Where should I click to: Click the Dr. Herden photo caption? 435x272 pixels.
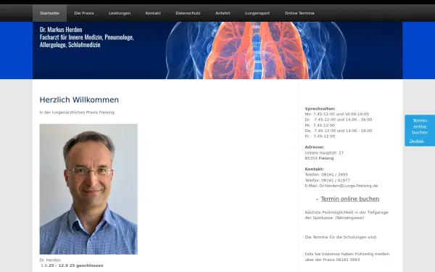click(x=50, y=260)
